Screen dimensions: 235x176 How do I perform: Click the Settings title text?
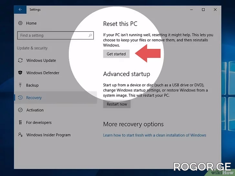click(35, 10)
